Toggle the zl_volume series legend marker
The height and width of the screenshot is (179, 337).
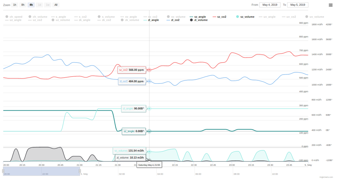click(x=191, y=20)
